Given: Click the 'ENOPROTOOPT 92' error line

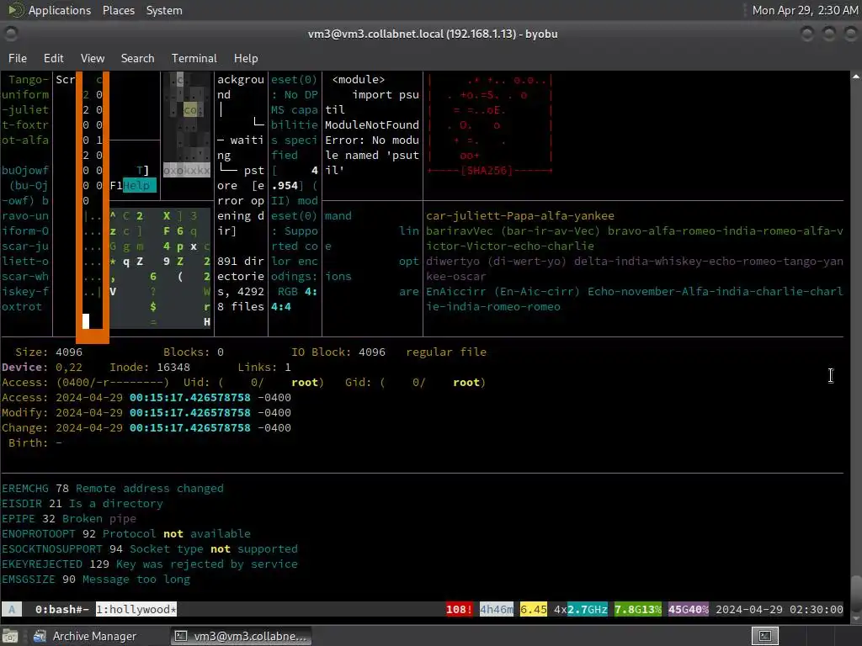Looking at the screenshot, I should click(x=126, y=533).
